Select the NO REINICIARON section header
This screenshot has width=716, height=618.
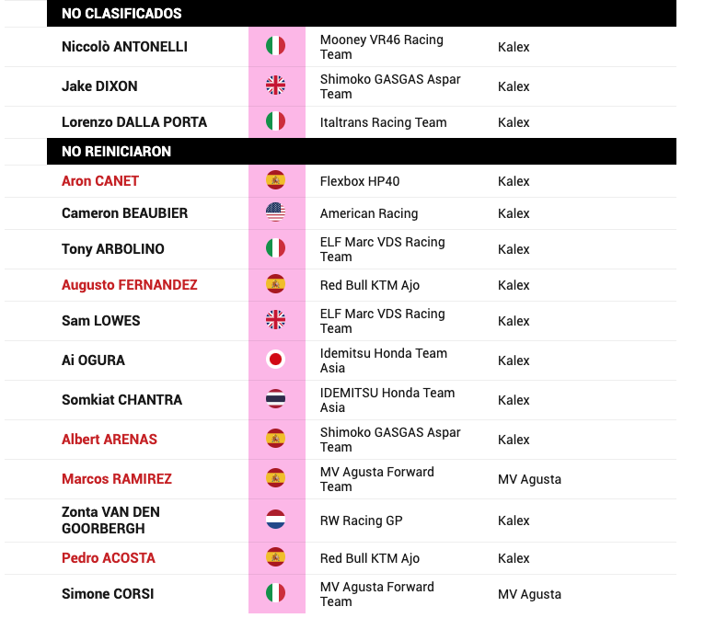[361, 151]
